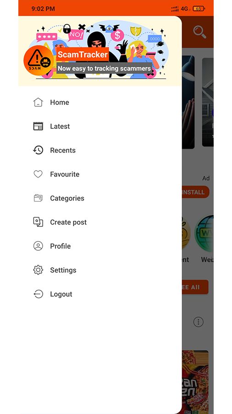Select the Logout menu label
This screenshot has height=414, width=232.
pos(61,294)
